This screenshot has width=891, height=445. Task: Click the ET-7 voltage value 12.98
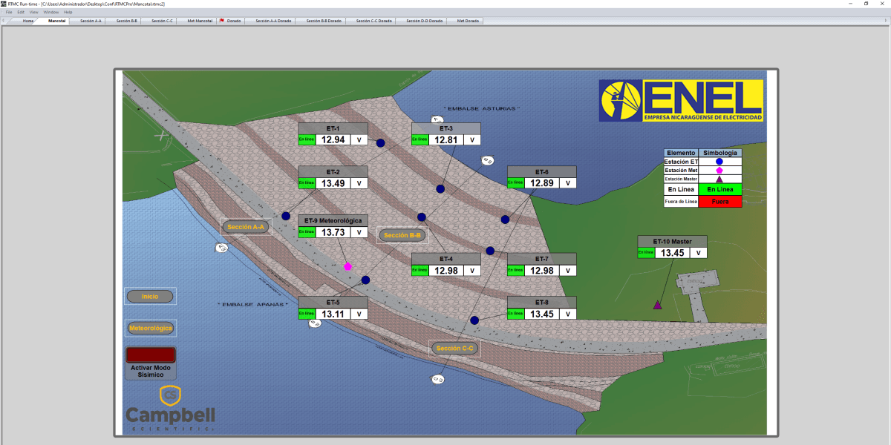pos(542,270)
